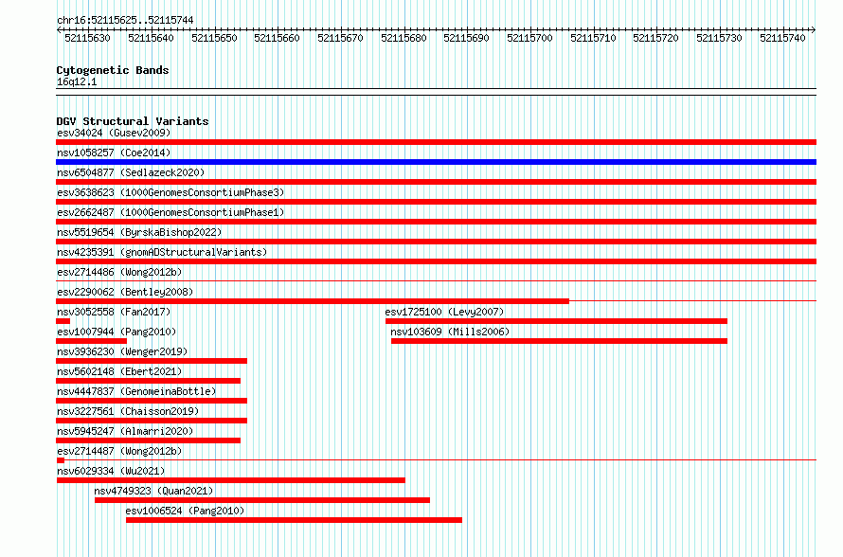Click ruler position 52115650
Screen dimensions: 843x557
pos(214,38)
